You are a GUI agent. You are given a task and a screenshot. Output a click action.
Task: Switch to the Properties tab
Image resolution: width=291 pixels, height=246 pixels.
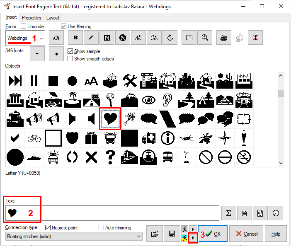[32, 18]
